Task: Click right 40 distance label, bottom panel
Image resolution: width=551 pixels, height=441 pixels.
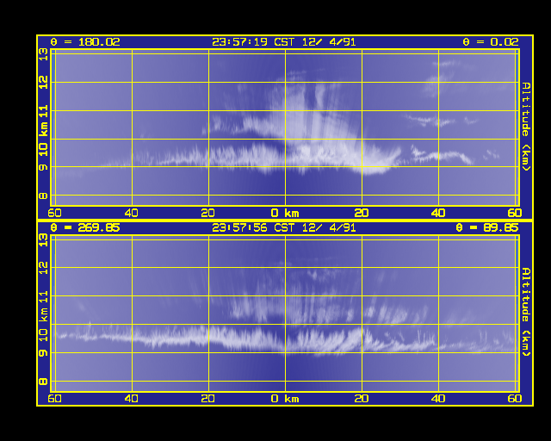Action: point(438,399)
